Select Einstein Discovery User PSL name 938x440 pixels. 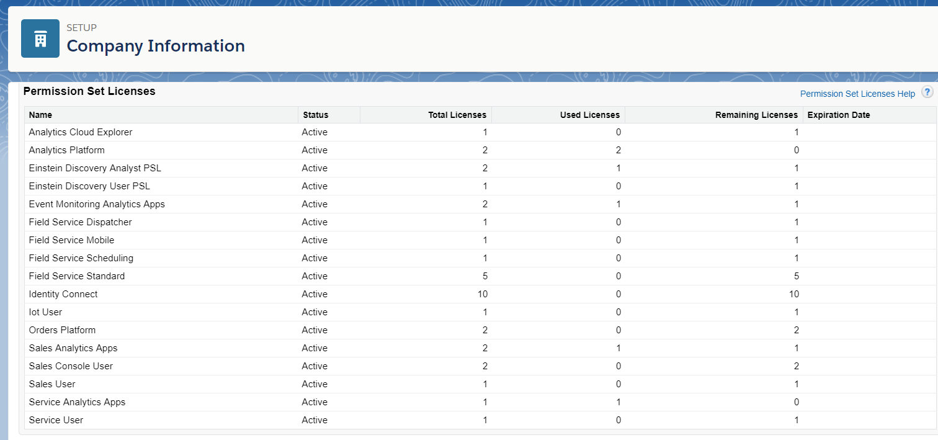pyautogui.click(x=89, y=186)
